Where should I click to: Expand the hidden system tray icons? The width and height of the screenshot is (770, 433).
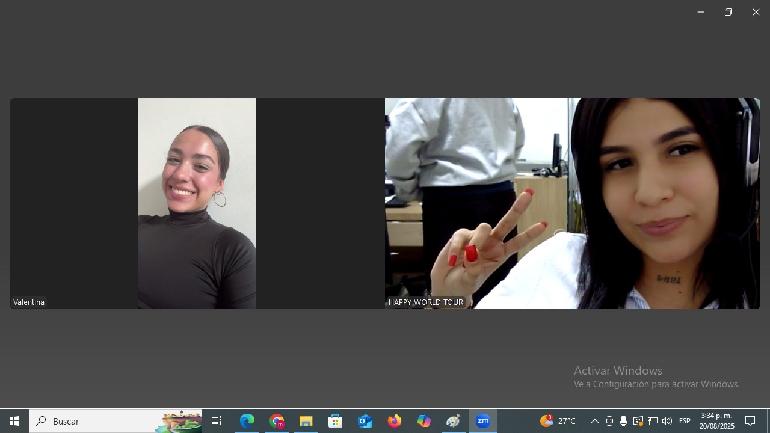594,421
